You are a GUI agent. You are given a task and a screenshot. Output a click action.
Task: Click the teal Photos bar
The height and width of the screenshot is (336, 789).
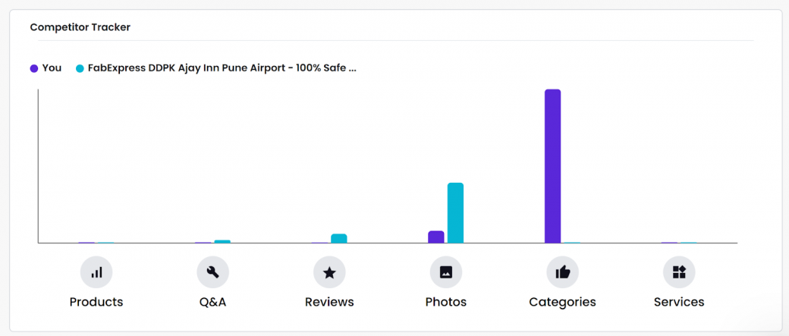coord(455,213)
